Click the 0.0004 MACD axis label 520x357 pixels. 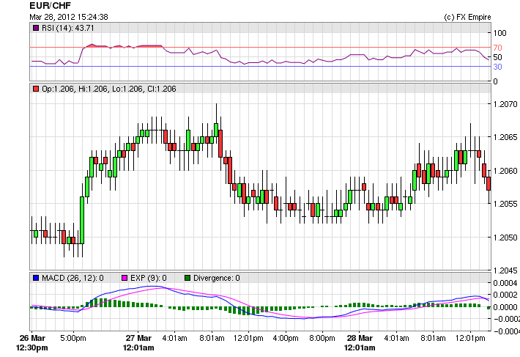(505, 283)
